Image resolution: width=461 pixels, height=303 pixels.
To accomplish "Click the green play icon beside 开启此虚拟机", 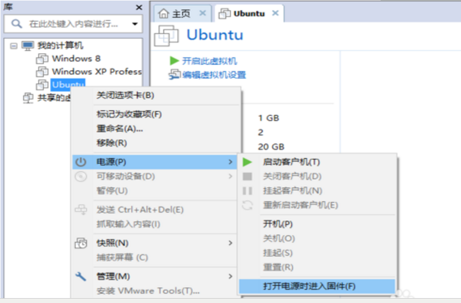I will tap(174, 61).
